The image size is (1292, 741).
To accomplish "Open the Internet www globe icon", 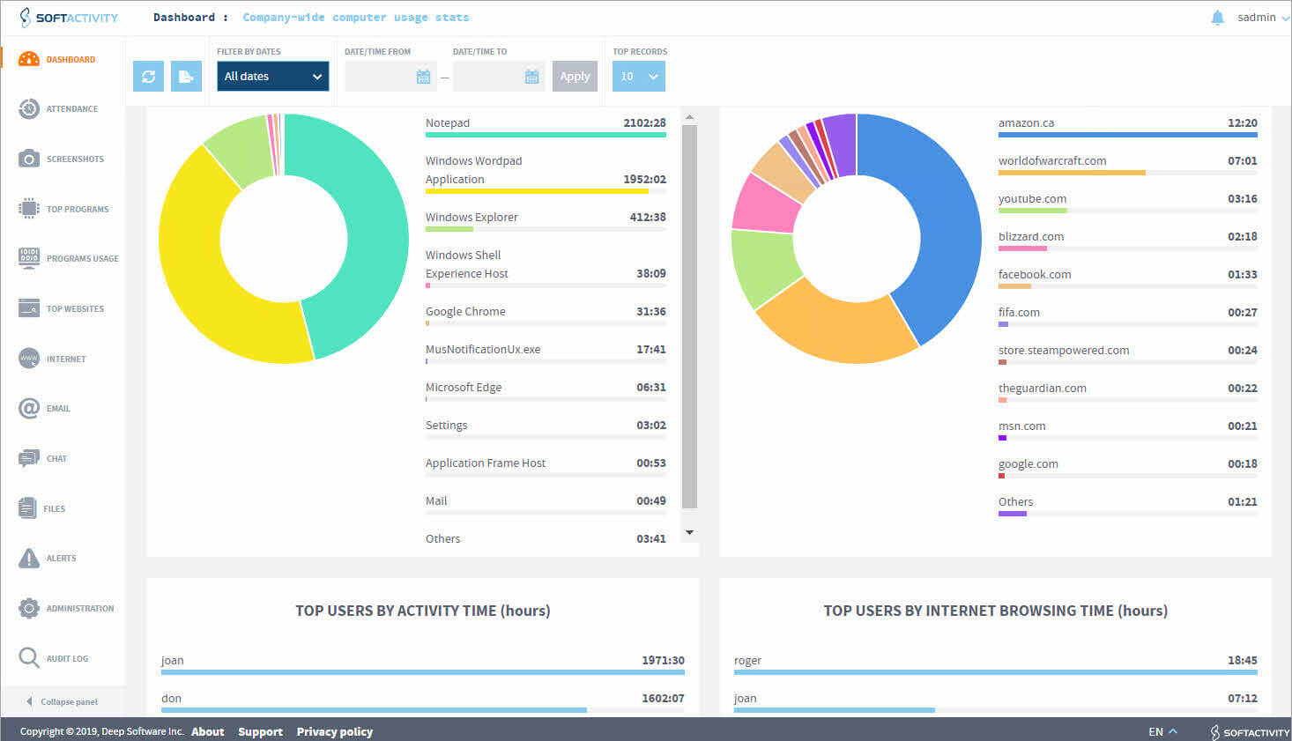I will point(29,359).
